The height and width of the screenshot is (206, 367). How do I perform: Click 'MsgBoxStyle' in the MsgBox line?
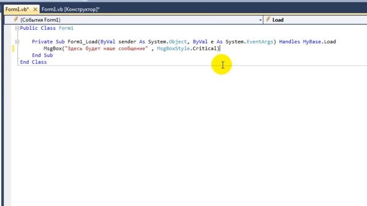pyautogui.click(x=173, y=48)
